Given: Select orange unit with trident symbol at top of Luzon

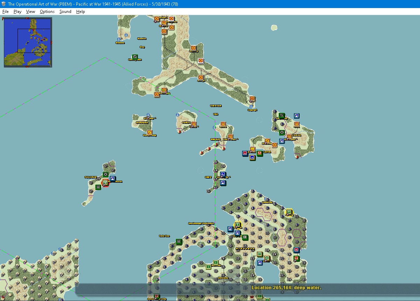Looking at the screenshot, I should [x=164, y=23].
